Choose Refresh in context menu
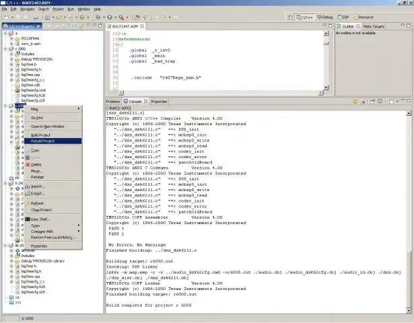 coord(53,203)
